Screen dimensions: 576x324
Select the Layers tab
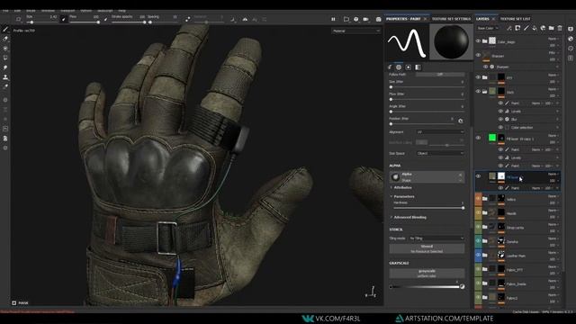tap(482, 19)
